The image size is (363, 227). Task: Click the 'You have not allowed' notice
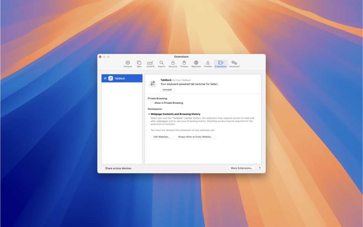point(182,130)
